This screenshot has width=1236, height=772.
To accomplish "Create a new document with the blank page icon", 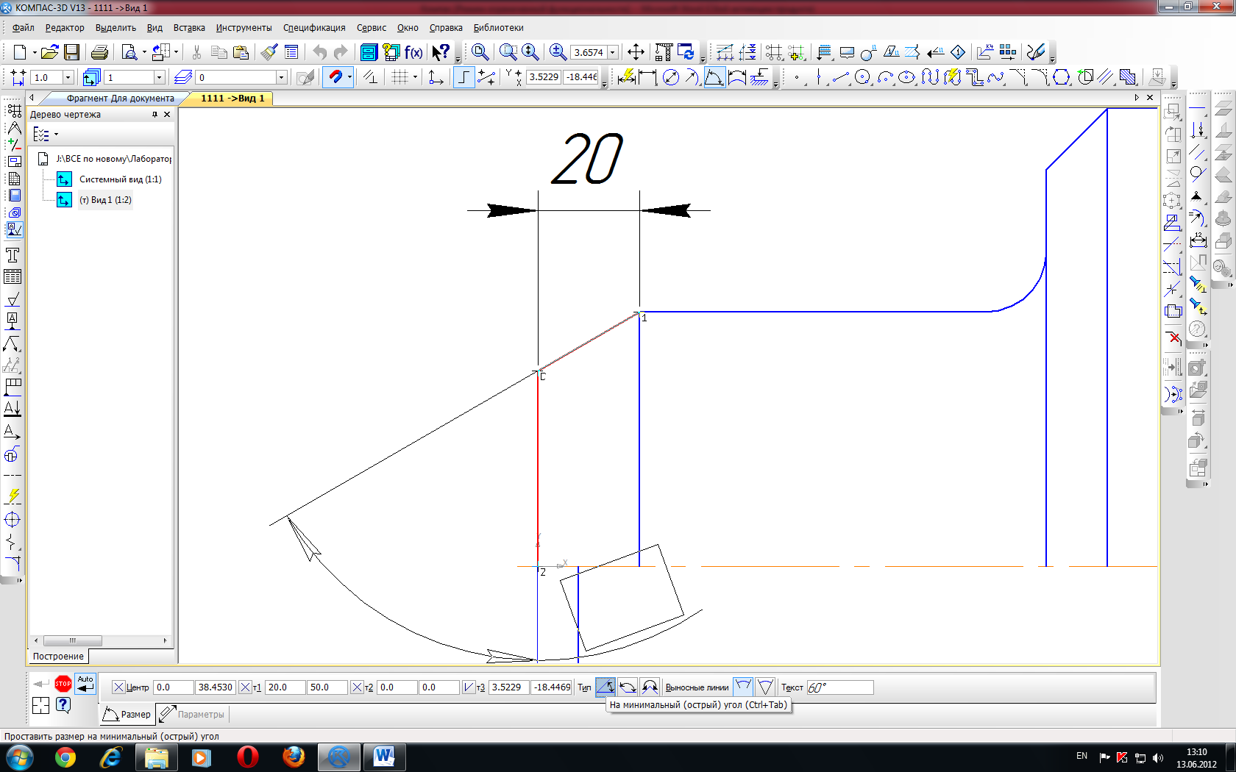I will (20, 52).
